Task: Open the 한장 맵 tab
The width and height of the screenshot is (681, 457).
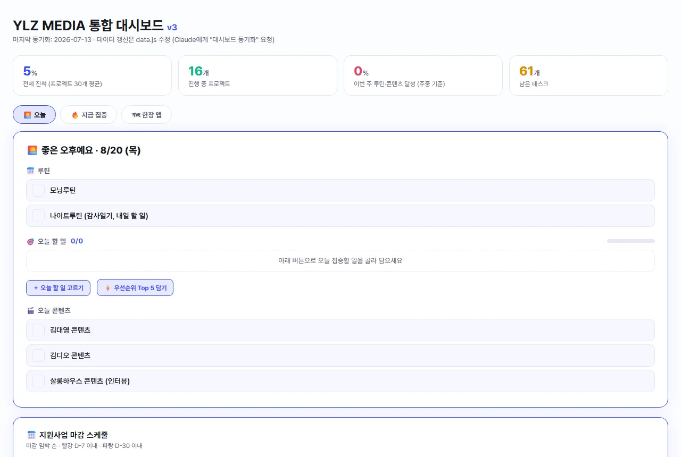Action: point(146,114)
